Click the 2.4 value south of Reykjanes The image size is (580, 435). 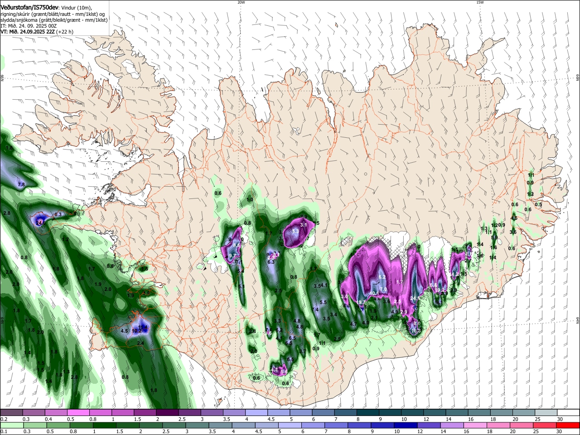click(x=140, y=343)
